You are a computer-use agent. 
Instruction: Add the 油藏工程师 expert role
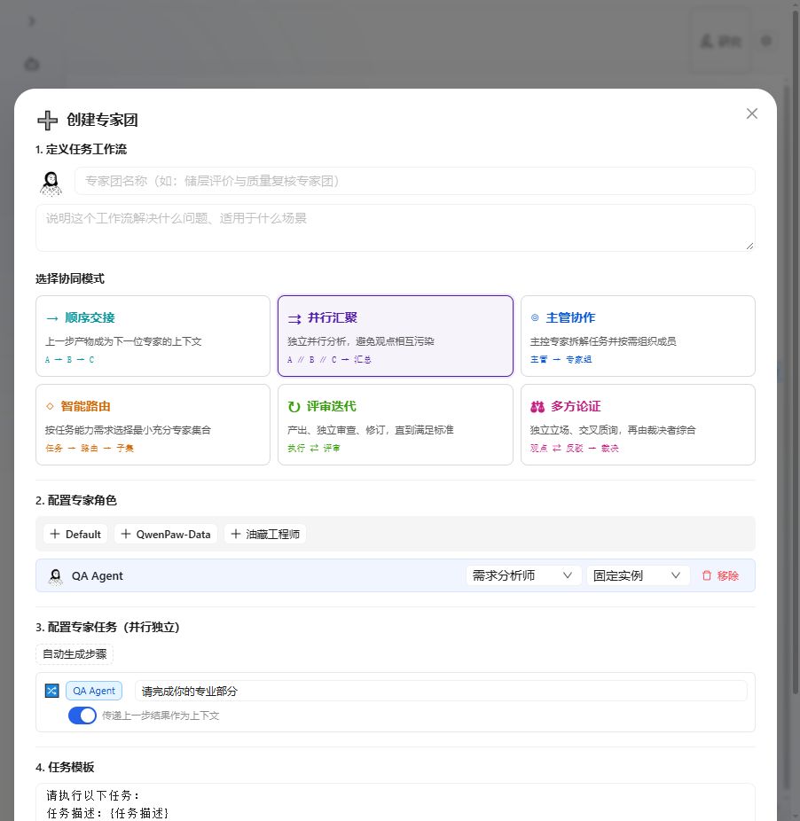tap(265, 534)
